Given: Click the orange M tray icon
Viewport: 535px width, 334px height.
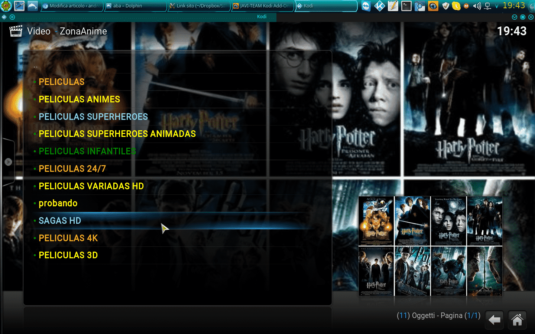Looking at the screenshot, I should point(466,6).
